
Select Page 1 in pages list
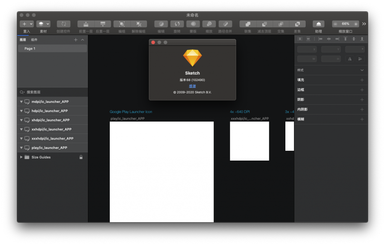[53, 48]
